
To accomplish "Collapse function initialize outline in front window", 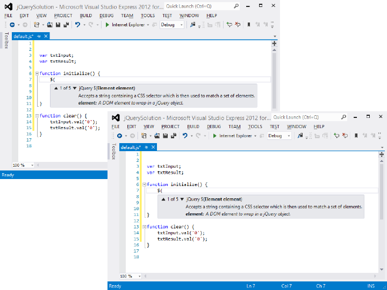I will coord(144,184).
